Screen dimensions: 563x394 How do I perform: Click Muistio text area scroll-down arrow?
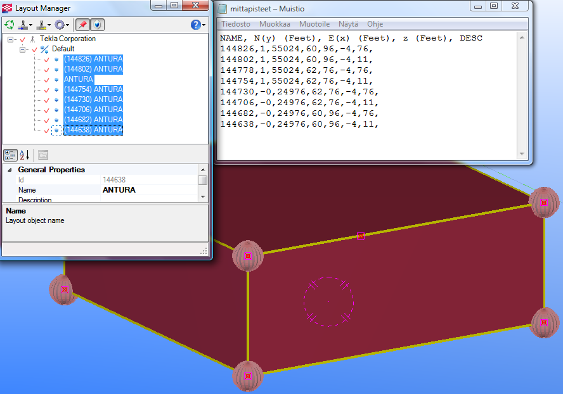pyautogui.click(x=522, y=153)
